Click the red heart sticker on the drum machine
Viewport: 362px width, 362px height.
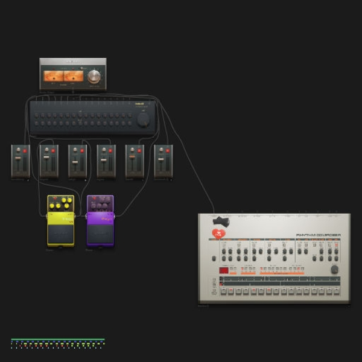pos(218,233)
